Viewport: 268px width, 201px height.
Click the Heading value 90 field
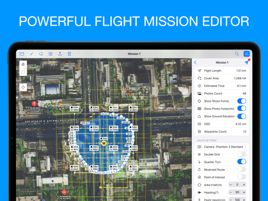click(x=237, y=192)
